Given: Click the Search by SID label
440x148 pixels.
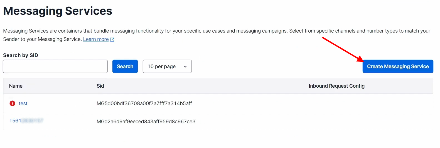Looking at the screenshot, I should (x=21, y=55).
